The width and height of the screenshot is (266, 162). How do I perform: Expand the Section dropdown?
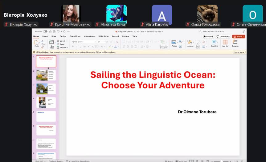point(62,48)
